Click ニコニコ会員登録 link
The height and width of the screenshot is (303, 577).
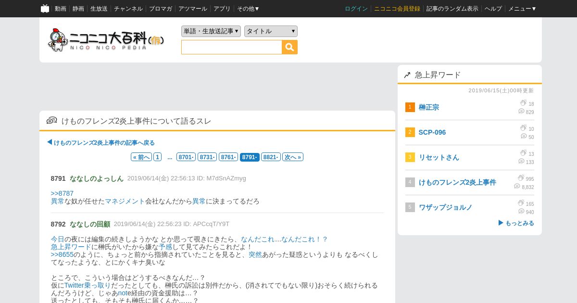tap(397, 9)
